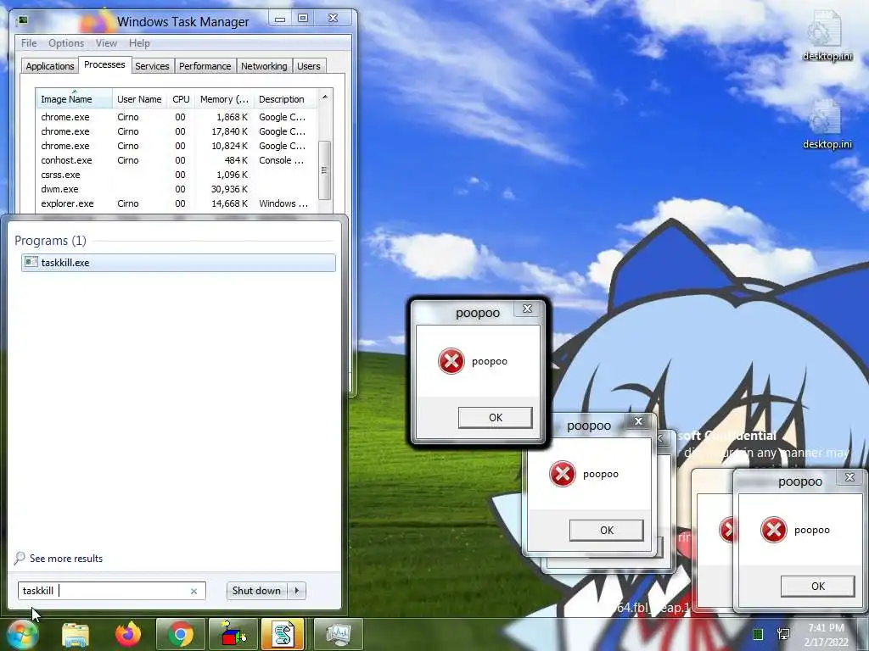Click the taskkill.exe search result

point(178,263)
